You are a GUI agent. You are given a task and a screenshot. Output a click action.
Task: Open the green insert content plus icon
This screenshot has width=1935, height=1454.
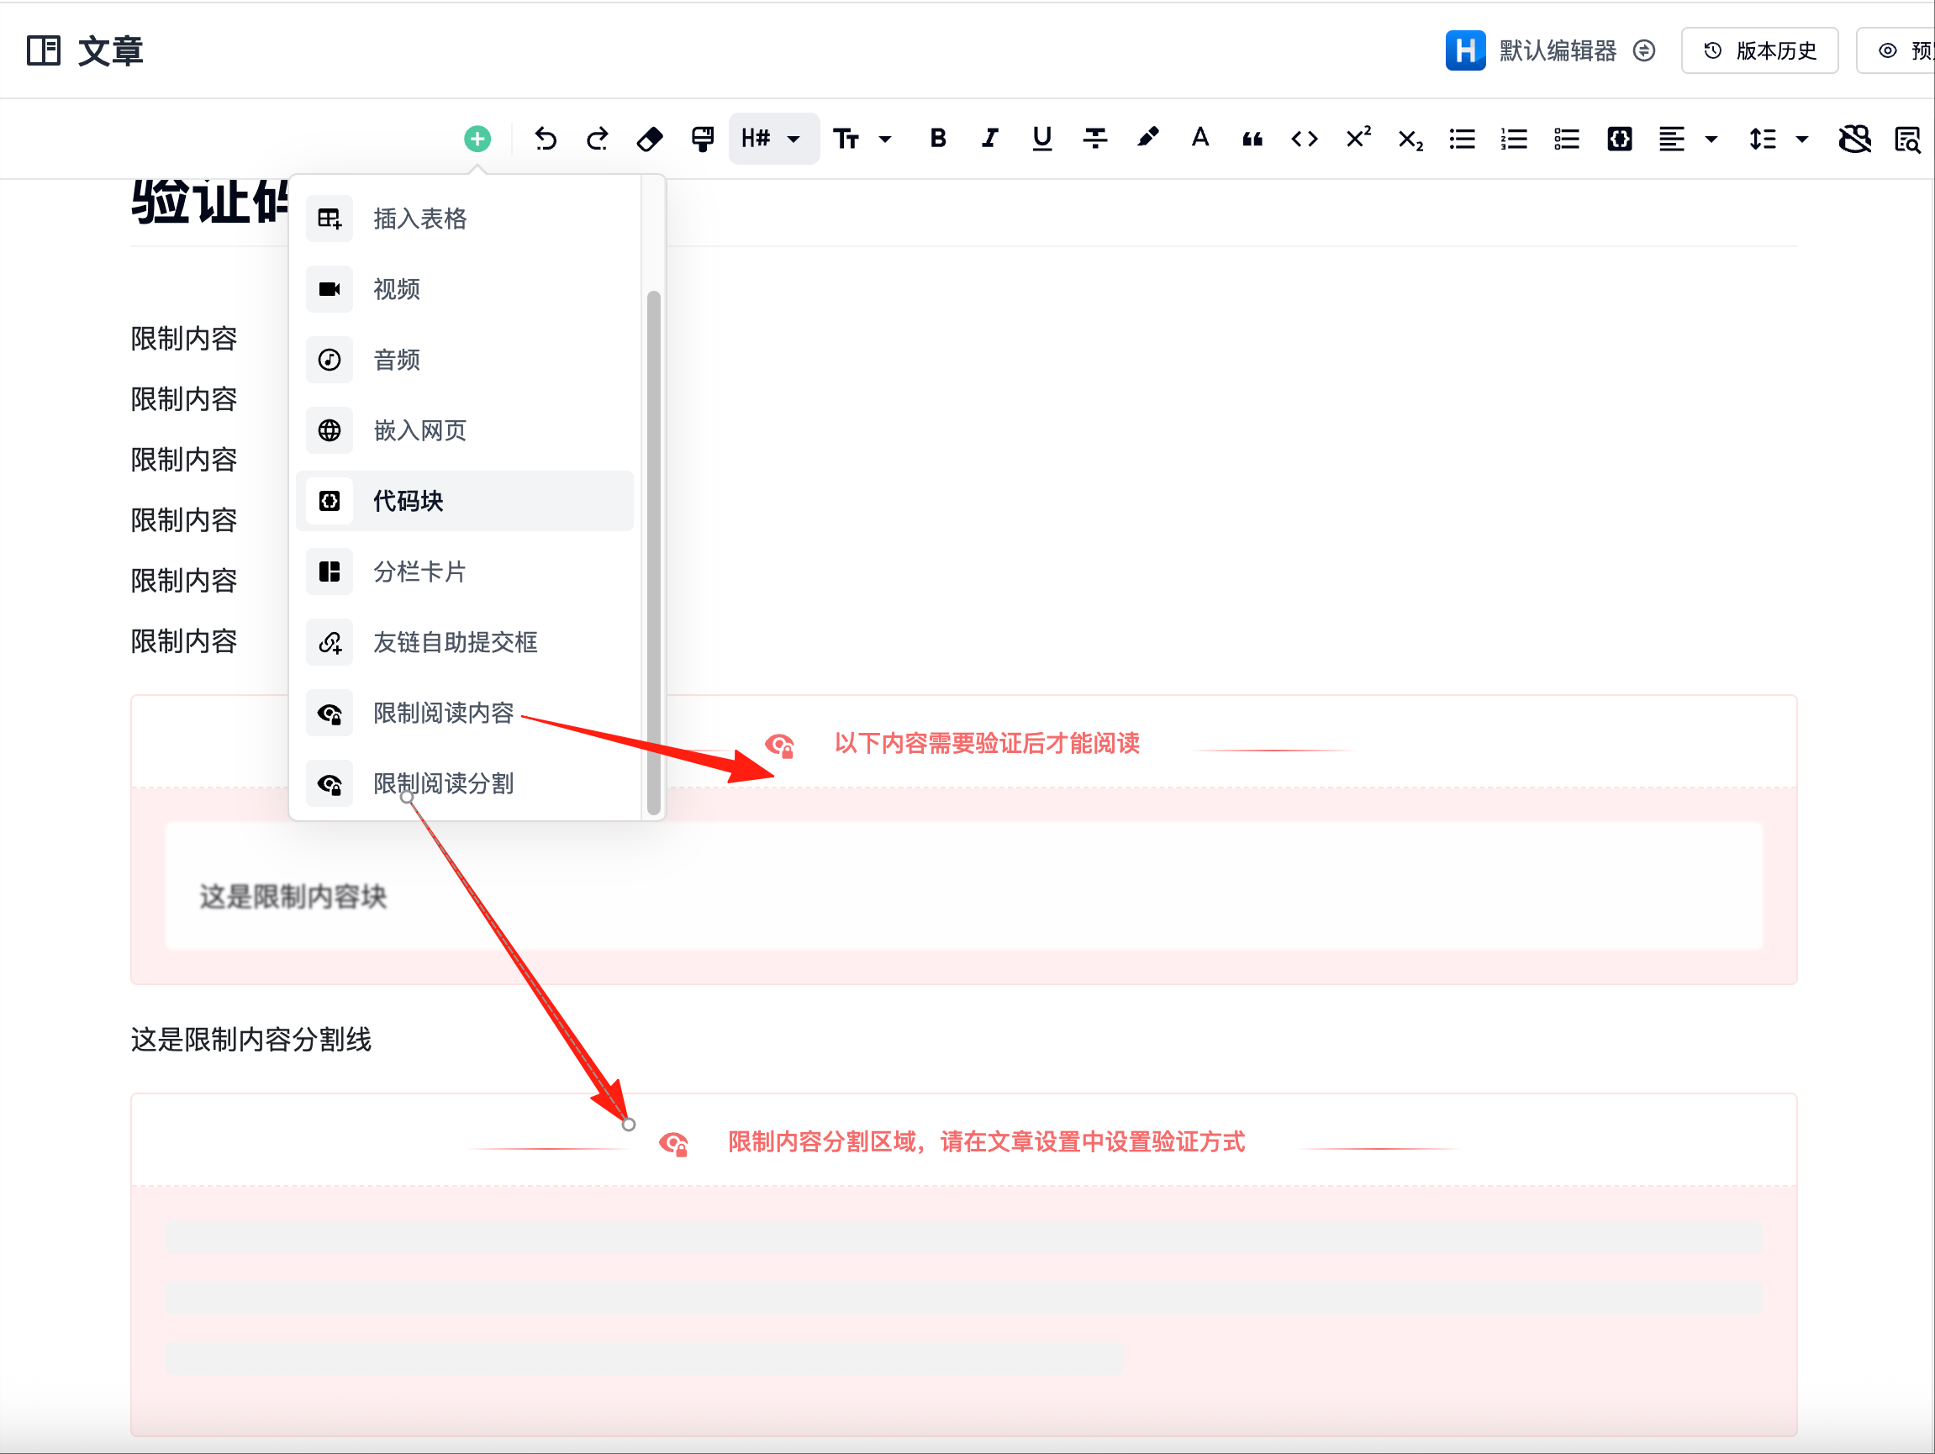coord(477,138)
